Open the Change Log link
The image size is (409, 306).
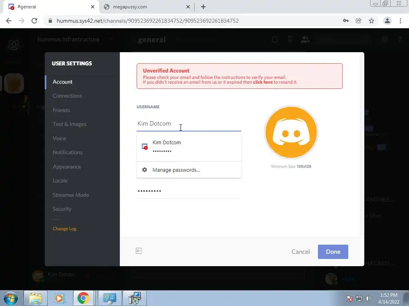point(64,229)
